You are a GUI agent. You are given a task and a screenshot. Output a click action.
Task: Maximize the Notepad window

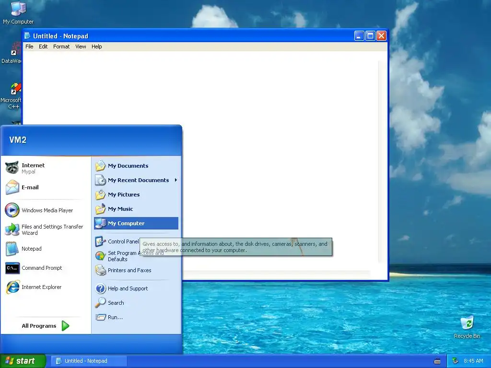370,35
